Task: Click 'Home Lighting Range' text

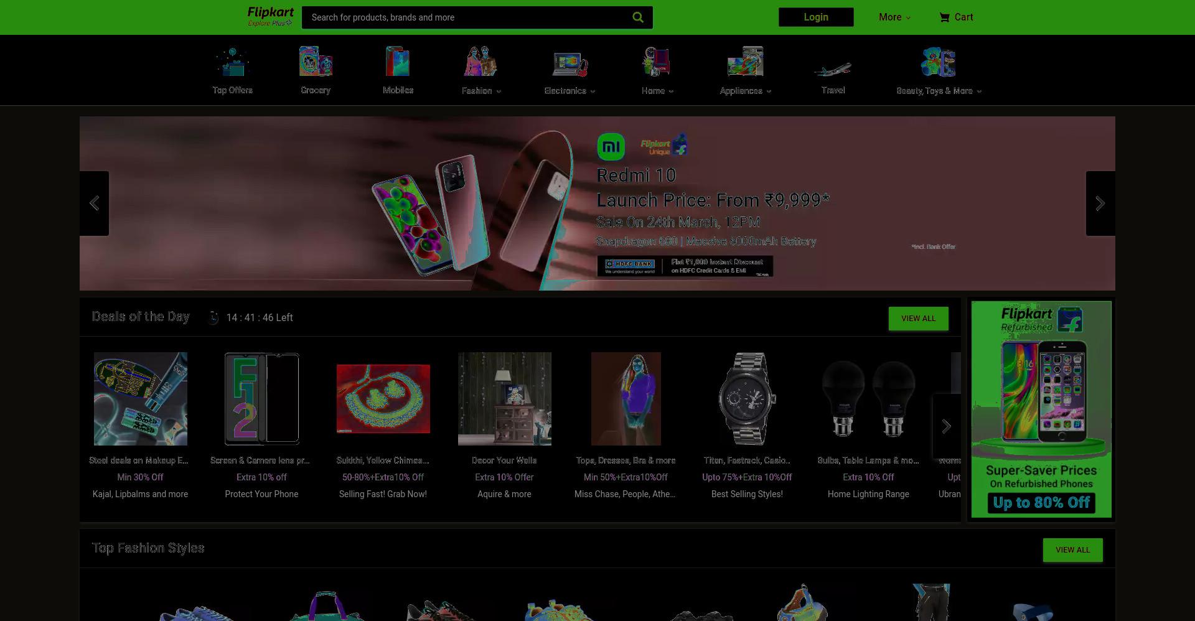Action: (x=868, y=494)
